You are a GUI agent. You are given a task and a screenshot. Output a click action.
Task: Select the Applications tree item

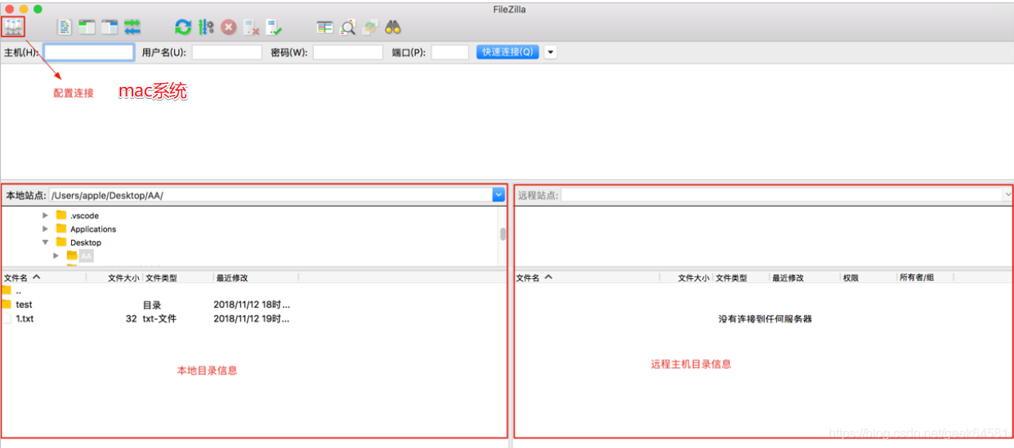(x=93, y=229)
